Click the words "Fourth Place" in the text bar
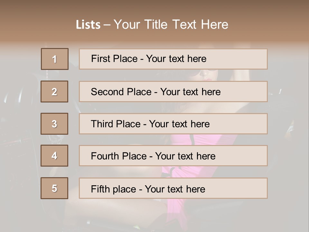The width and height of the screenshot is (309, 232). click(x=119, y=156)
